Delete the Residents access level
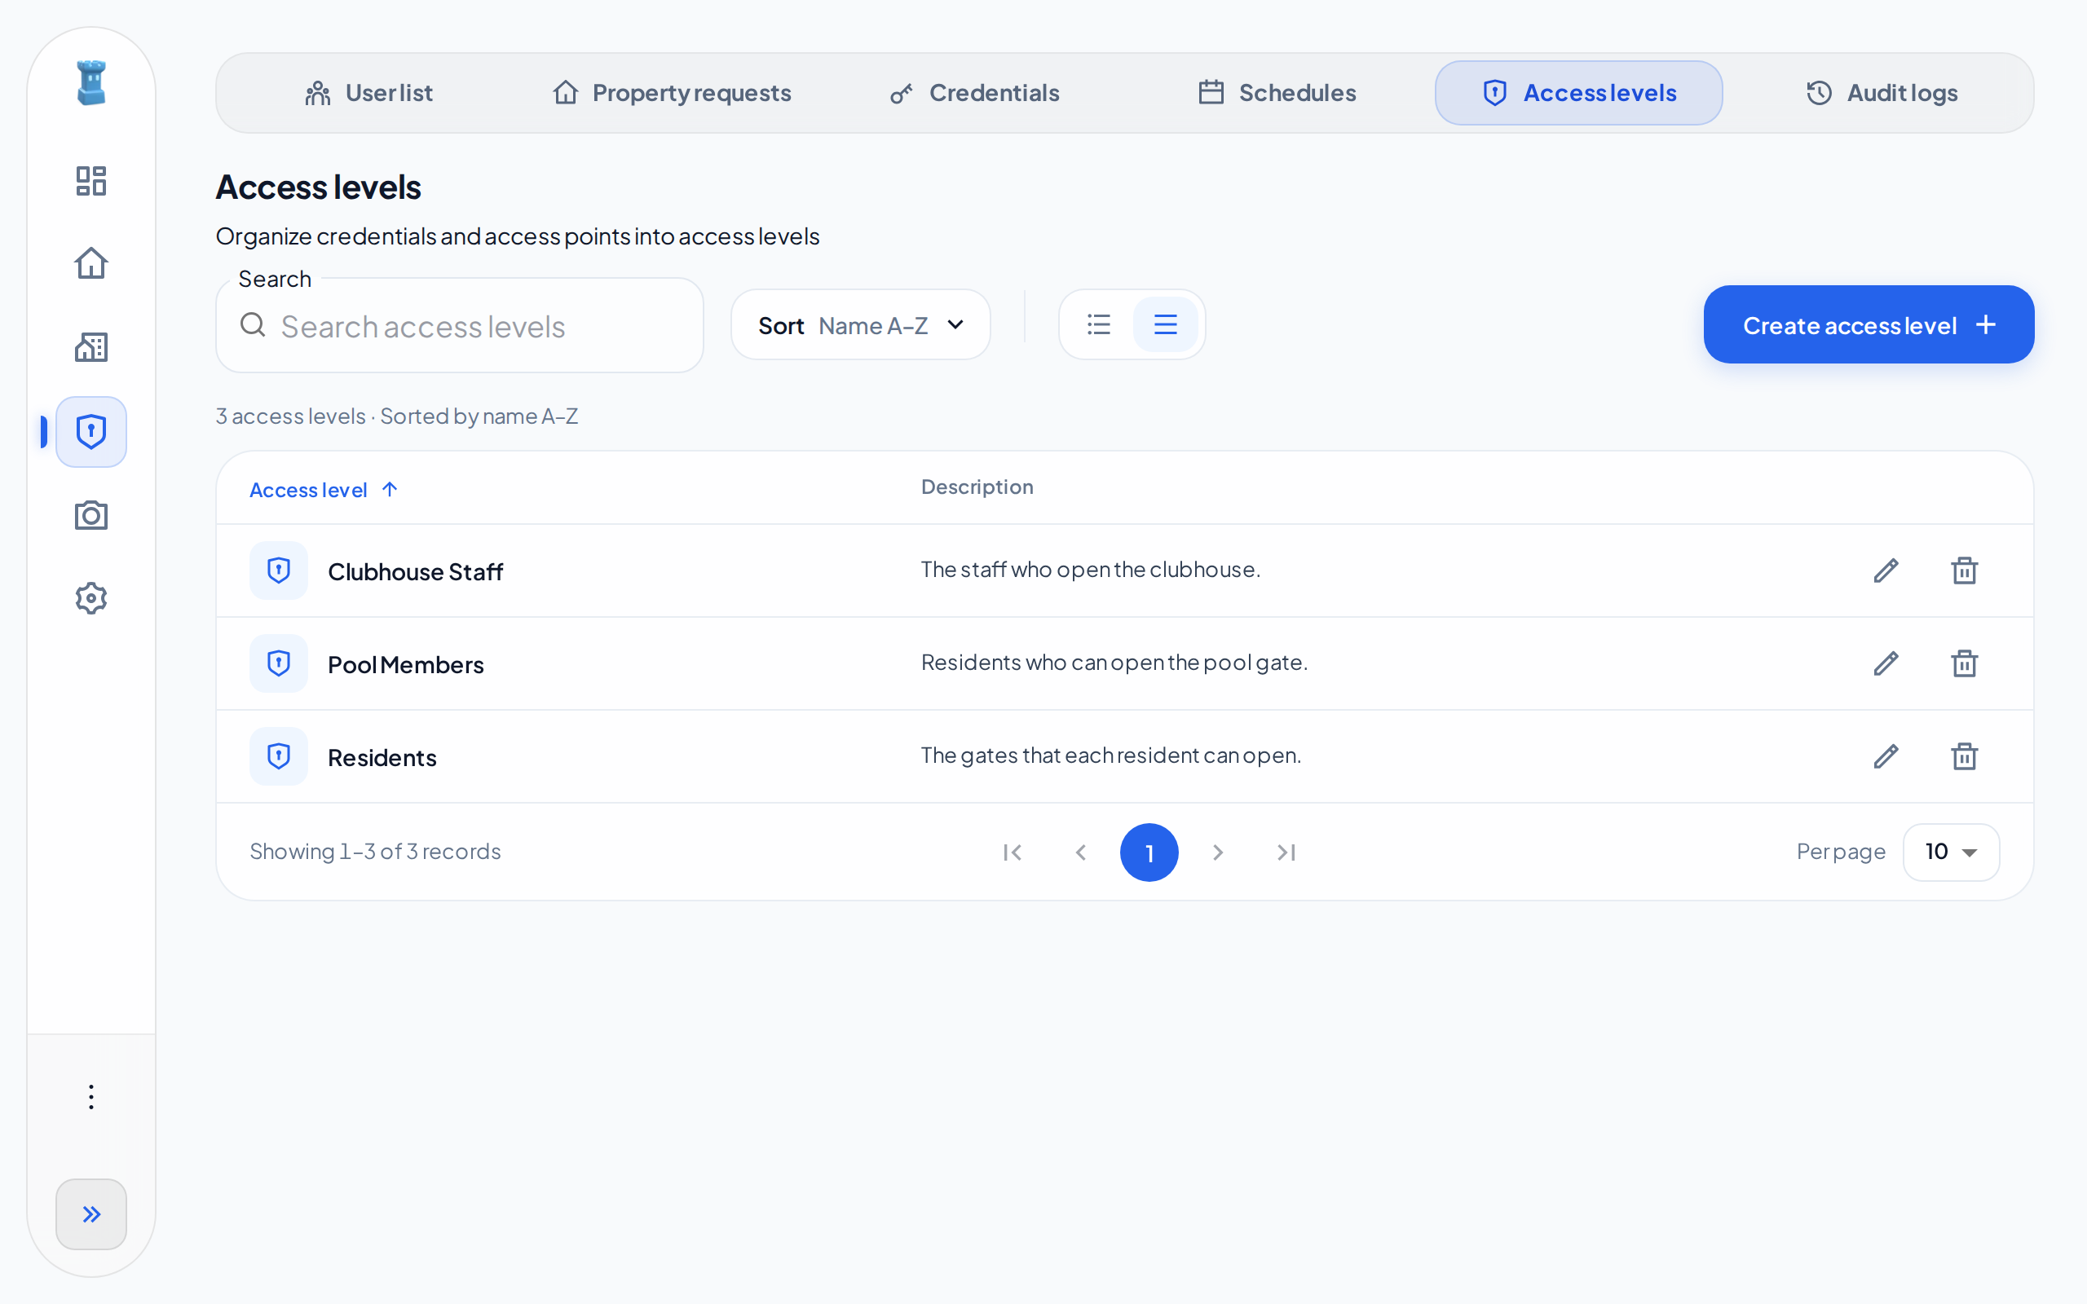The height and width of the screenshot is (1304, 2087). (x=1964, y=756)
